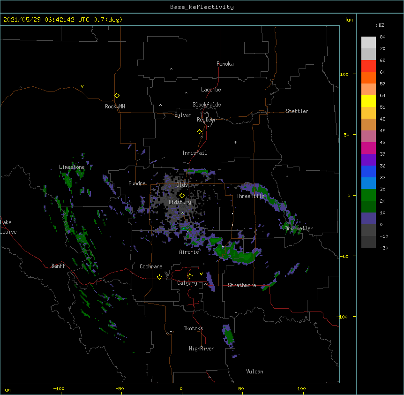Select the yellow diamond marker south of RedDeer
Screen dimensions: 404x395
(x=199, y=132)
